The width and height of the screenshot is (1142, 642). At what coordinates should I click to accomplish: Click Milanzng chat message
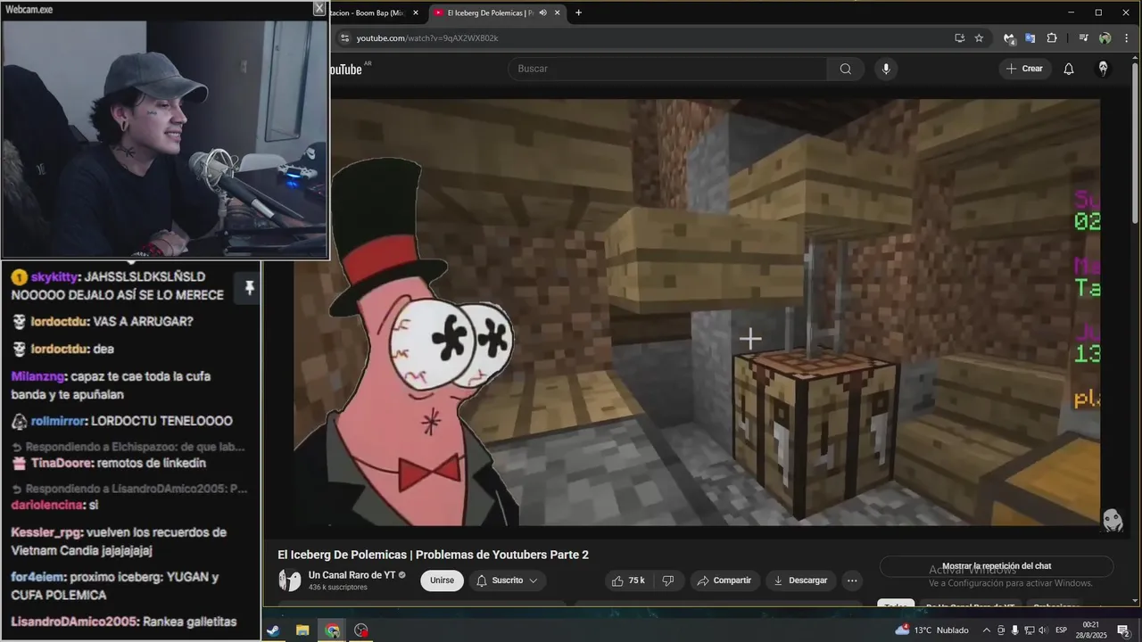(112, 385)
